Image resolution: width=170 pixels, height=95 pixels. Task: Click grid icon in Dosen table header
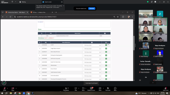tap(105, 34)
